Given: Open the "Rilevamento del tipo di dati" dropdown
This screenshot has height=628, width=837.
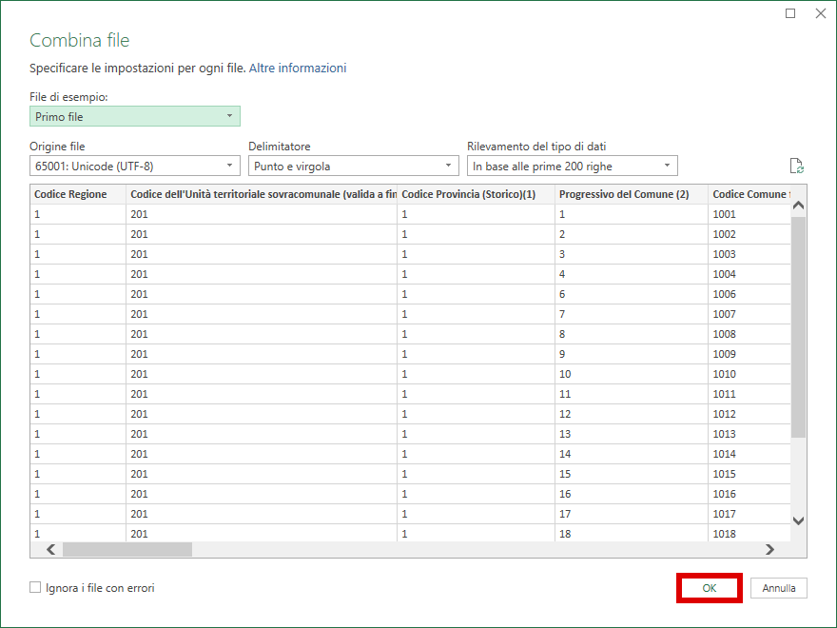Looking at the screenshot, I should 572,165.
